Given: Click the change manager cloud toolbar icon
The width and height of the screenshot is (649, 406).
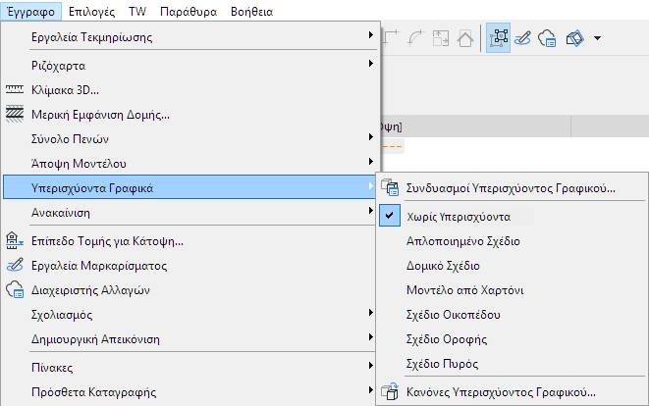Looking at the screenshot, I should point(547,38).
